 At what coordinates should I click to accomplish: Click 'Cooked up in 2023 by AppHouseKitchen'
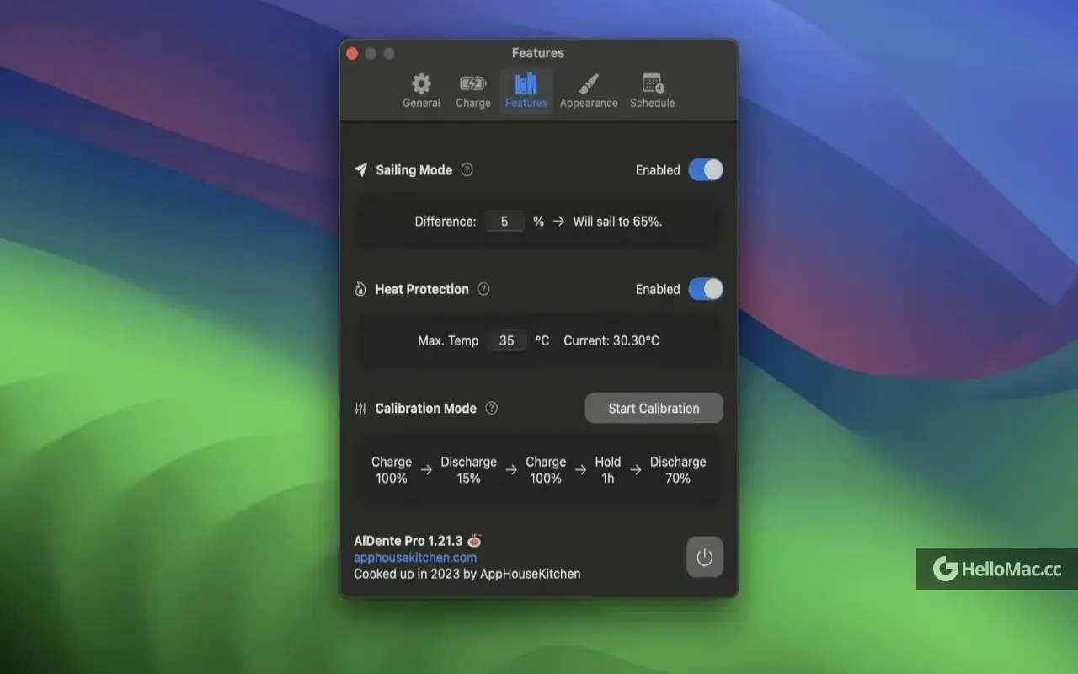(467, 574)
